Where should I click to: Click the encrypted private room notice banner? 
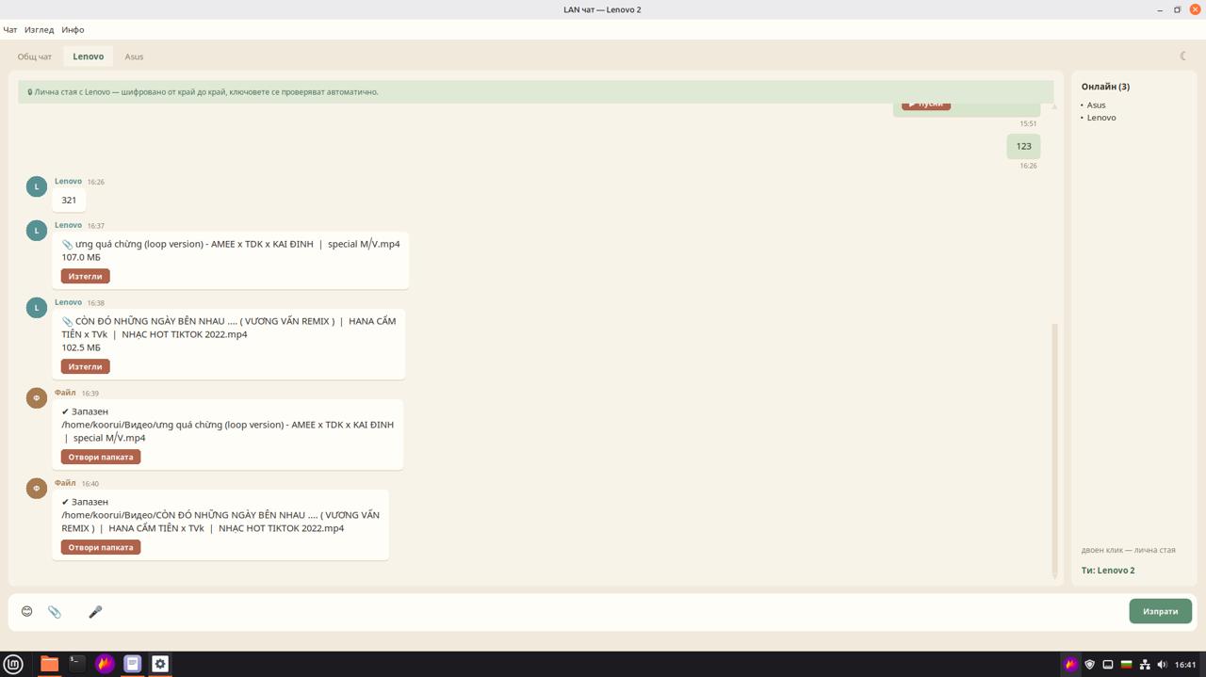pyautogui.click(x=535, y=92)
